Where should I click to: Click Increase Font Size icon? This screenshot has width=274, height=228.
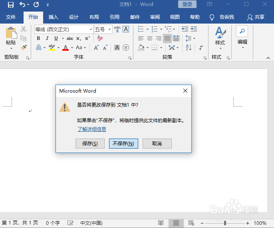96,48
